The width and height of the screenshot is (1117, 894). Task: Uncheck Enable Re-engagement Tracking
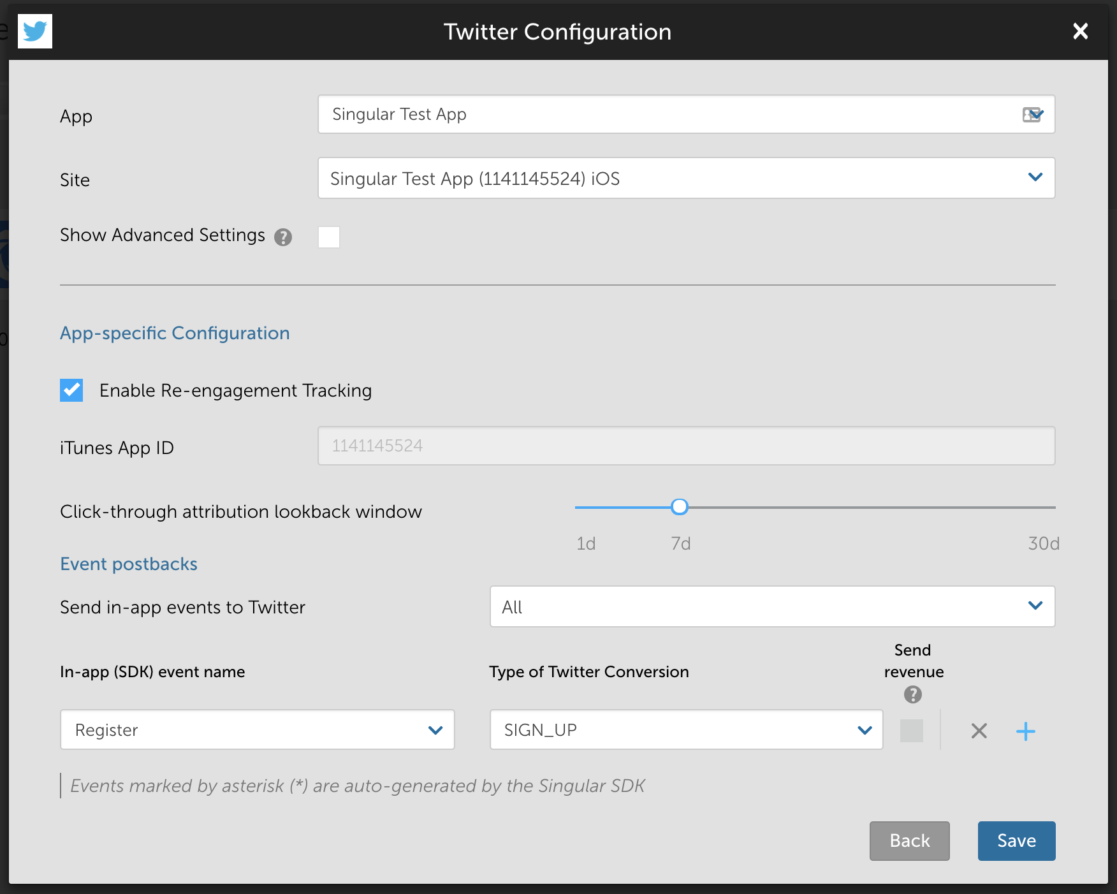71,390
